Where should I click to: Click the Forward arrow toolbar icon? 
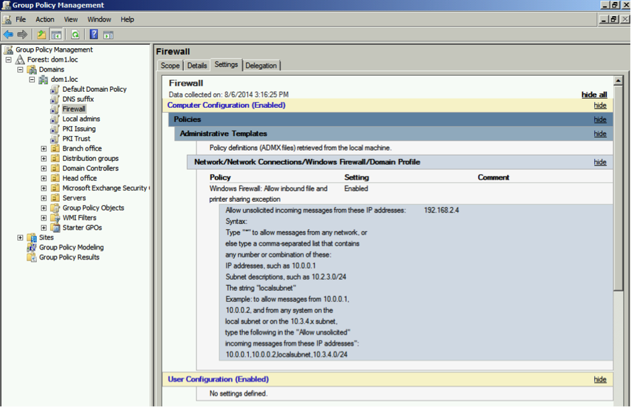[x=22, y=34]
